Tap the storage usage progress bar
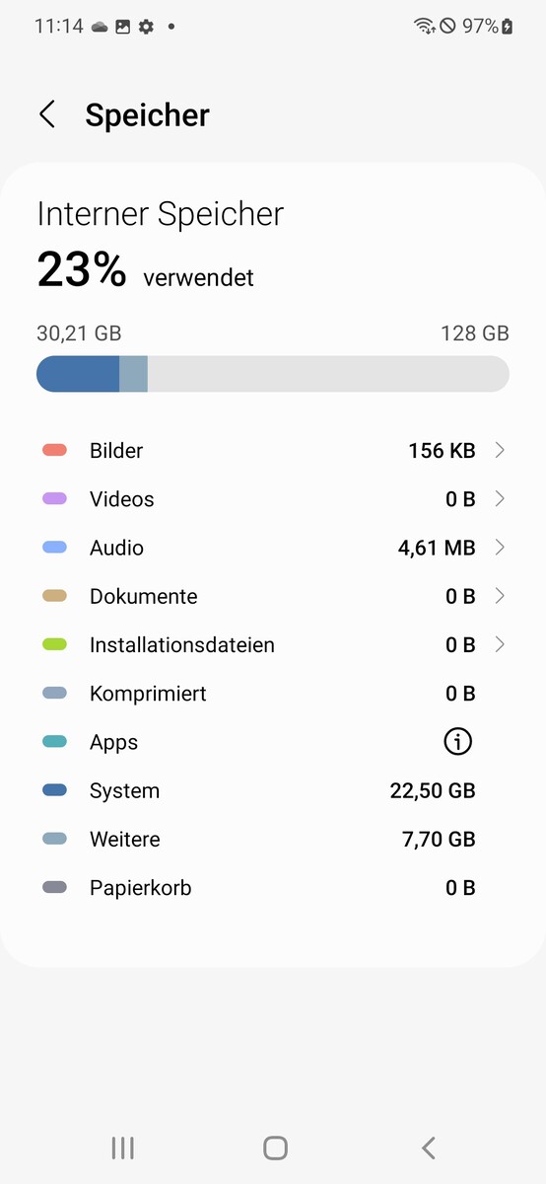Viewport: 546px width, 1184px height. pyautogui.click(x=273, y=374)
